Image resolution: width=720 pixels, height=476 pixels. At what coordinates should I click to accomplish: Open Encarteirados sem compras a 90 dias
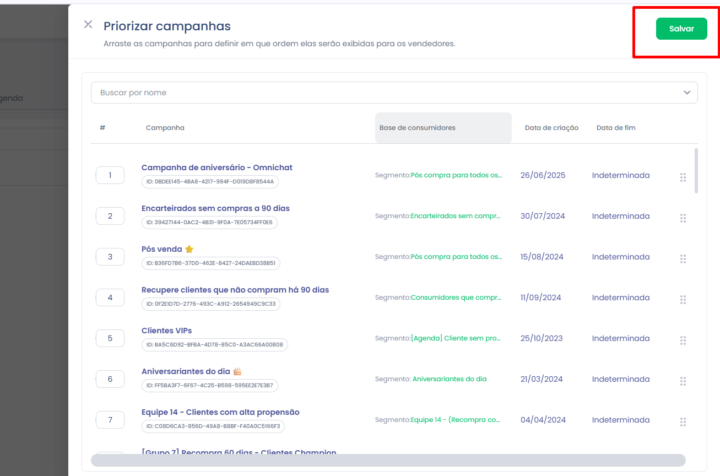point(215,208)
